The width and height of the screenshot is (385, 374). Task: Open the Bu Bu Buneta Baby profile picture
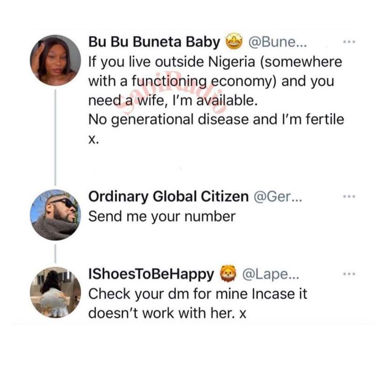click(x=55, y=60)
